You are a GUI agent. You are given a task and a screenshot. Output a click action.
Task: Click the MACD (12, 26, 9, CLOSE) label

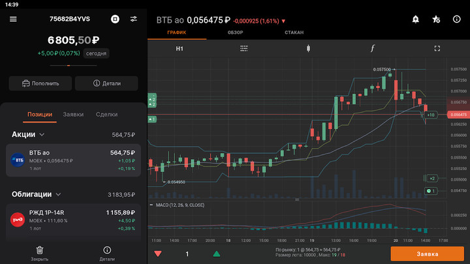[x=180, y=205]
